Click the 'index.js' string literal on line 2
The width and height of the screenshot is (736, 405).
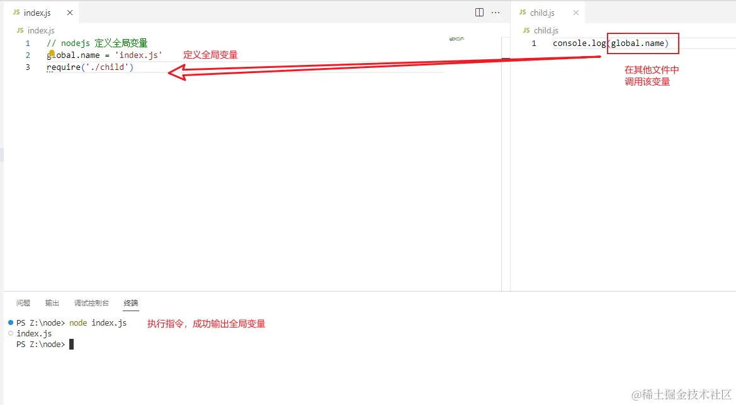[x=139, y=55]
